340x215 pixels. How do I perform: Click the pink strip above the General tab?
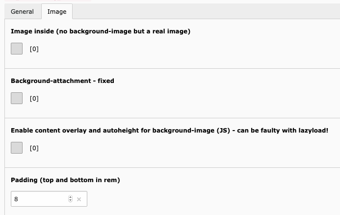pos(48,0)
